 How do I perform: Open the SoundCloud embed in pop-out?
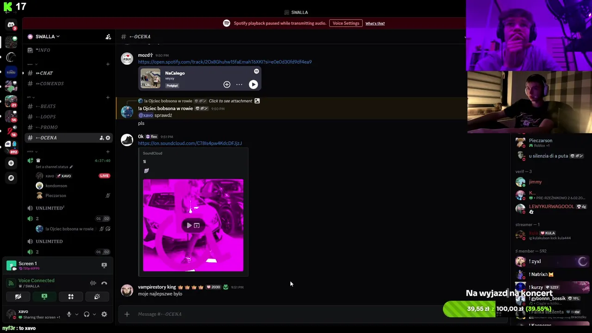pyautogui.click(x=197, y=225)
